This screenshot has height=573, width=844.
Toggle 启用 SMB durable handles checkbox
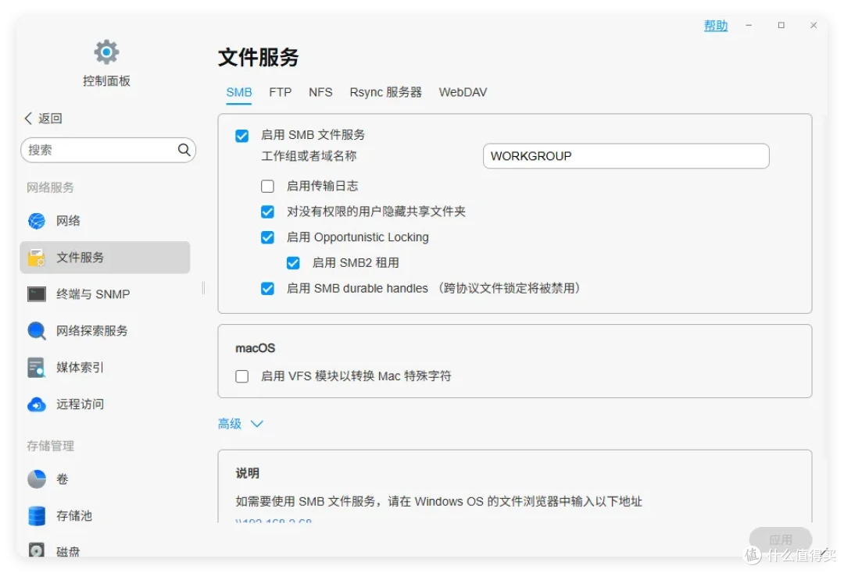[267, 289]
